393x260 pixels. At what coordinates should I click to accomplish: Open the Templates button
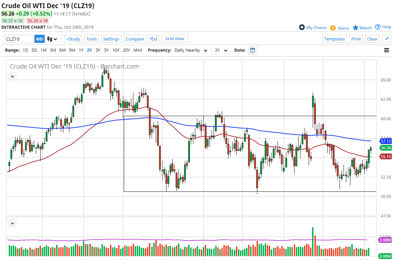(x=334, y=39)
